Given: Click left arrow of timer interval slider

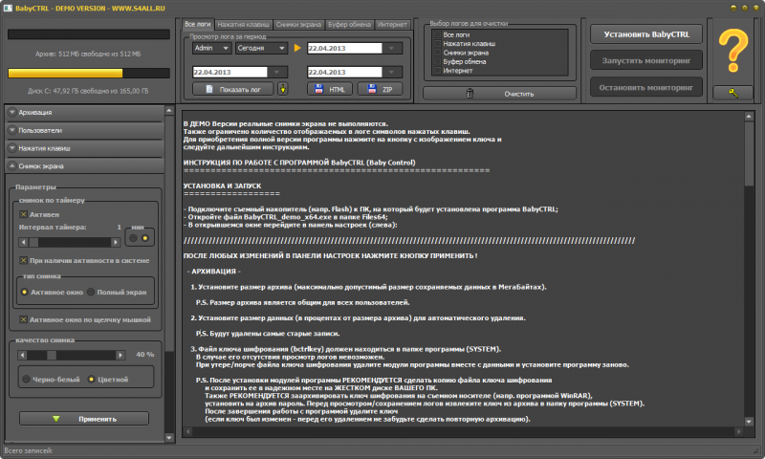Looking at the screenshot, I should point(23,242).
